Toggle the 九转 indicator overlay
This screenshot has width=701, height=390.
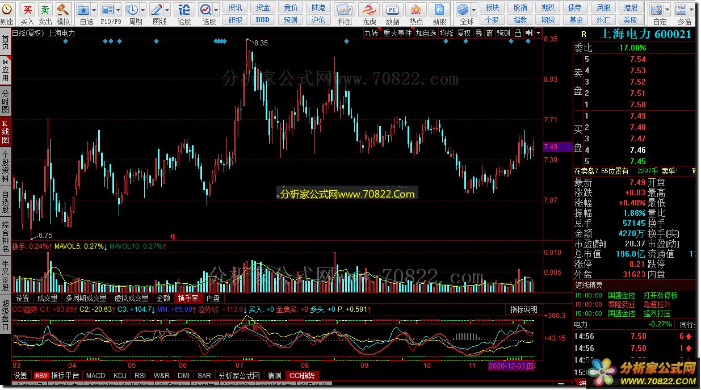coord(371,33)
